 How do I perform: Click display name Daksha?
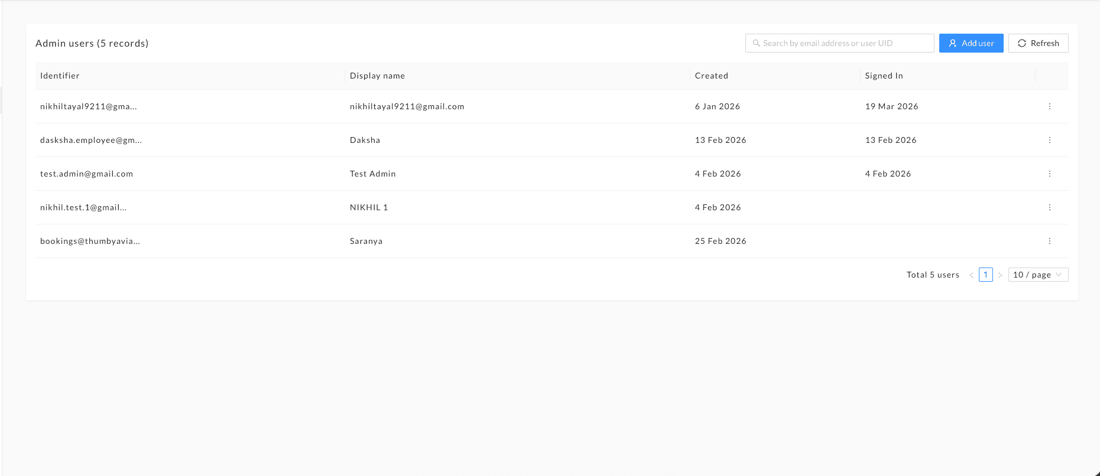pyautogui.click(x=365, y=140)
